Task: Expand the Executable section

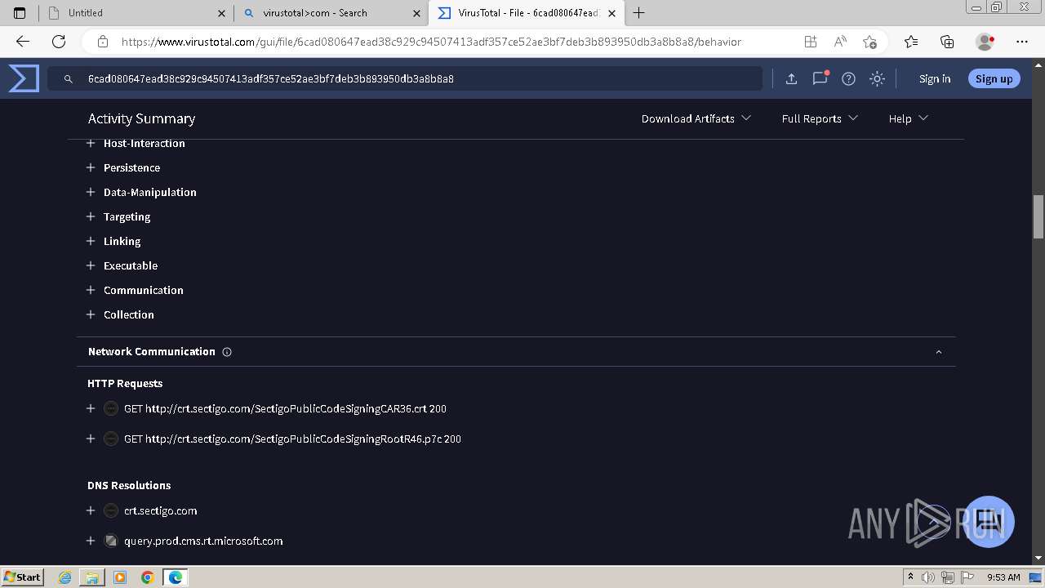Action: (x=91, y=265)
